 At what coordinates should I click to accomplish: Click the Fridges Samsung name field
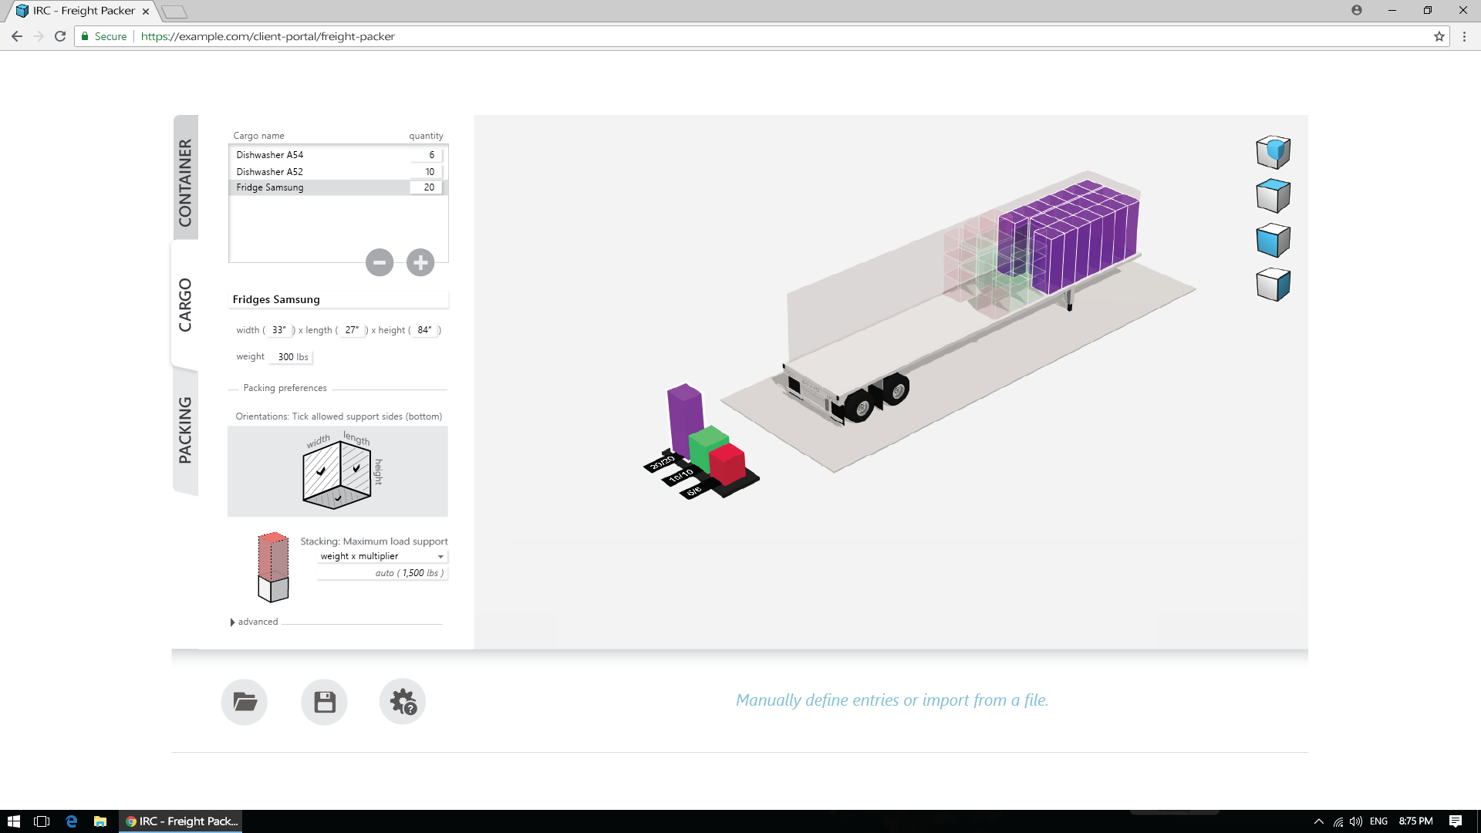338,299
